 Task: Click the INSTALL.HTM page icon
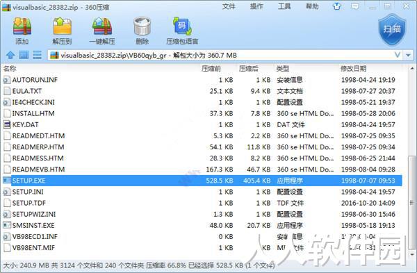click(7, 113)
